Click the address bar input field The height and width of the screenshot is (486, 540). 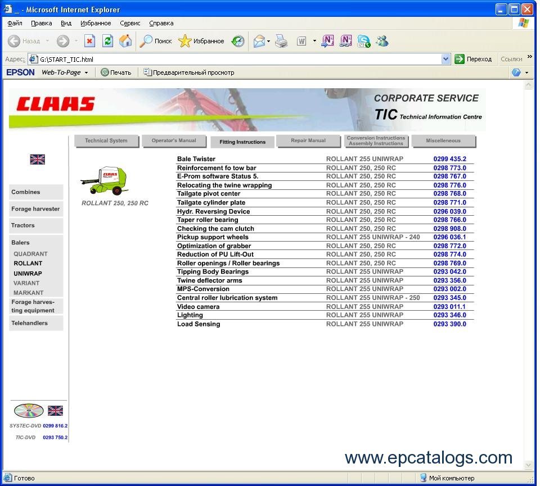coord(240,59)
